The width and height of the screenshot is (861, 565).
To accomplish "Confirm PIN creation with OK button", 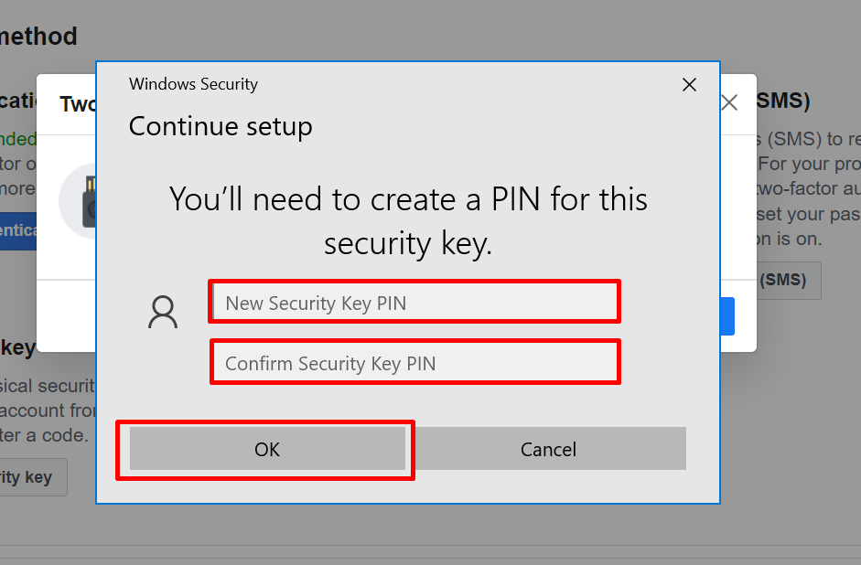I will pos(267,449).
